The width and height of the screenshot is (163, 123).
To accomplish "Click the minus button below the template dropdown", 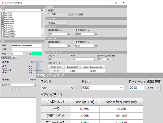I will (x=17, y=89).
